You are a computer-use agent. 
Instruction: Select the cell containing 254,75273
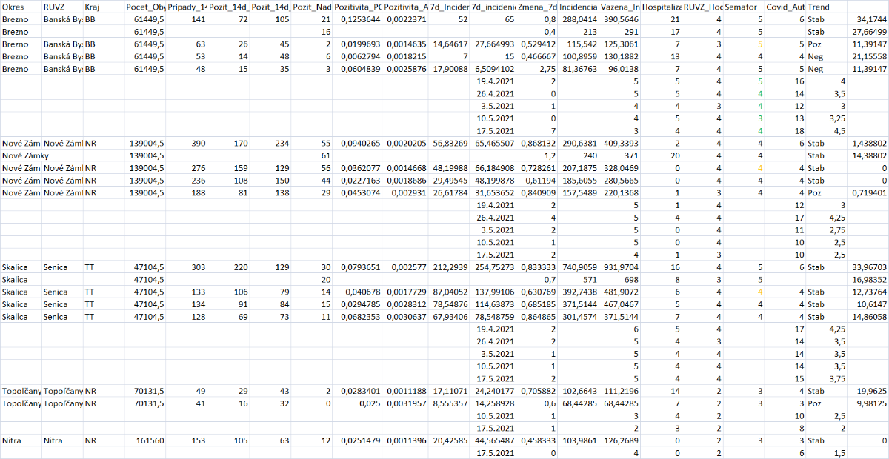coord(494,267)
